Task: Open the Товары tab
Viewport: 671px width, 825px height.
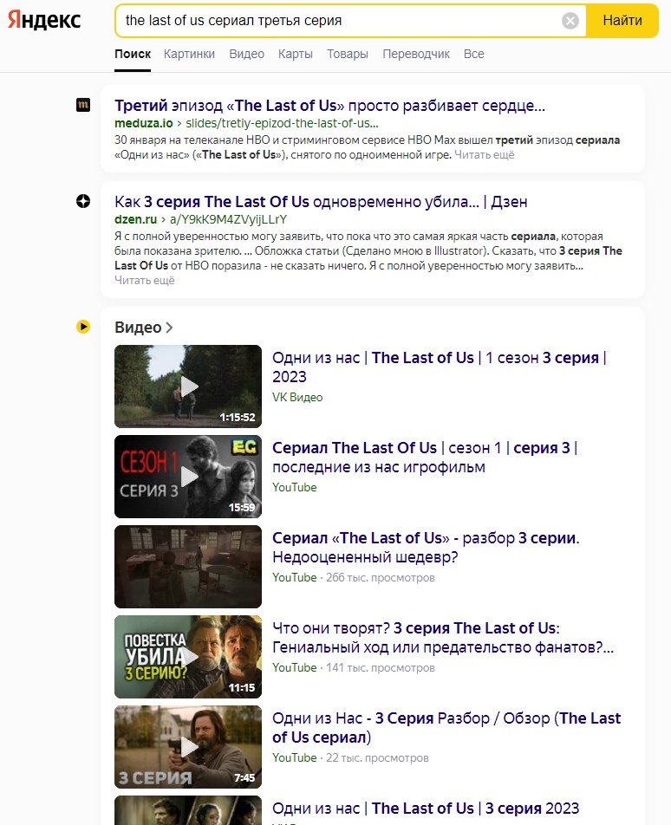Action: coord(348,54)
